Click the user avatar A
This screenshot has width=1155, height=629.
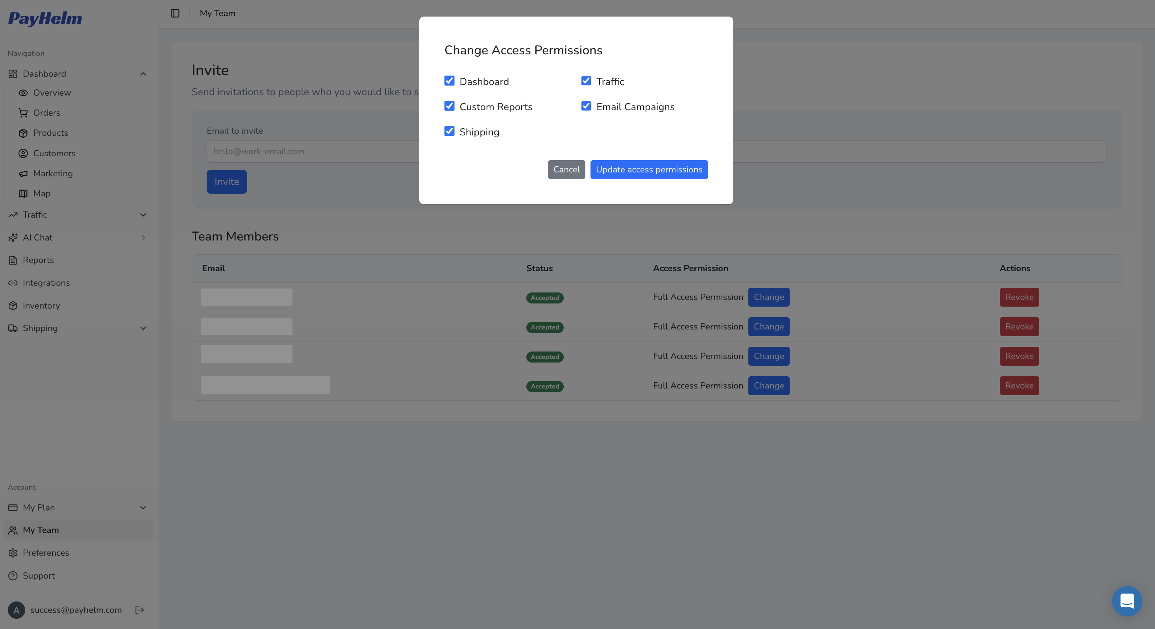17,610
